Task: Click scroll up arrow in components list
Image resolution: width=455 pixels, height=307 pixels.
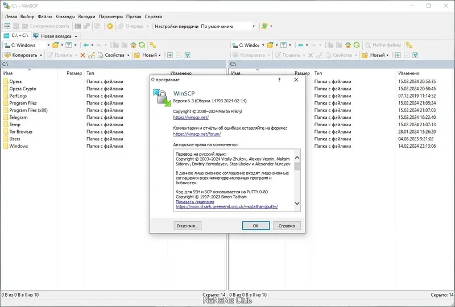Action: click(297, 157)
